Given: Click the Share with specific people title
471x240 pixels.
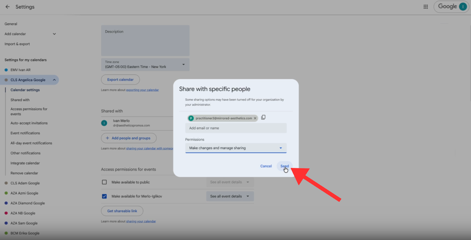Looking at the screenshot, I should 215,89.
